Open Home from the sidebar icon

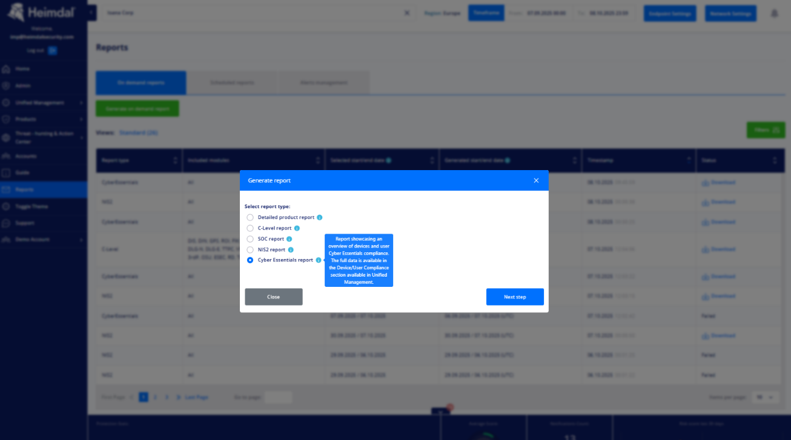click(x=6, y=69)
